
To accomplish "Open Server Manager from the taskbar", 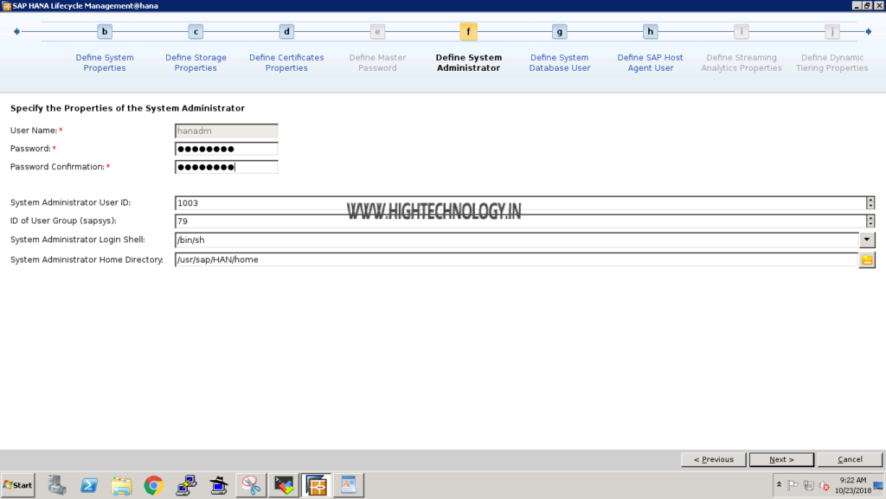I will tap(56, 485).
